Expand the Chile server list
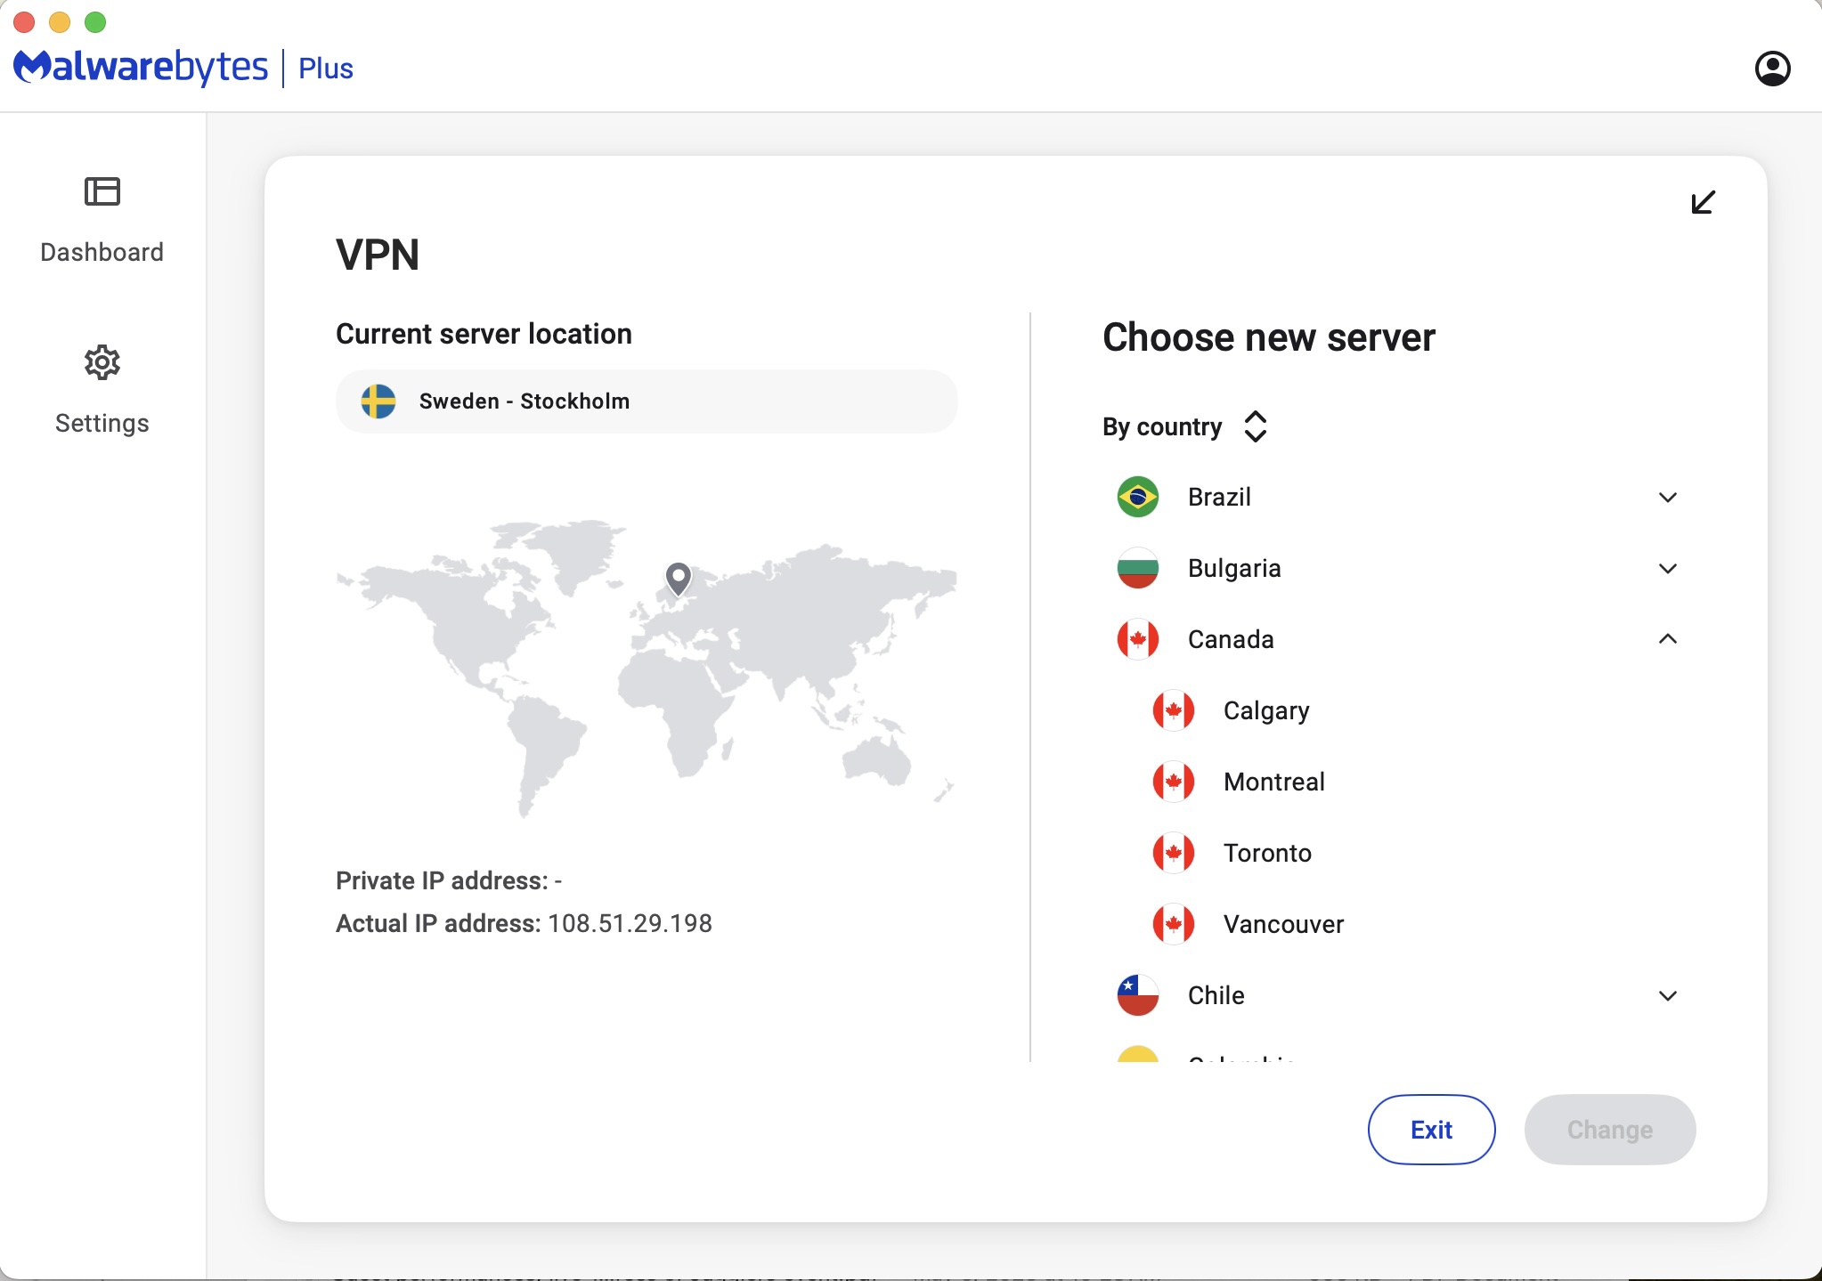Viewport: 1822px width, 1281px height. click(1666, 995)
